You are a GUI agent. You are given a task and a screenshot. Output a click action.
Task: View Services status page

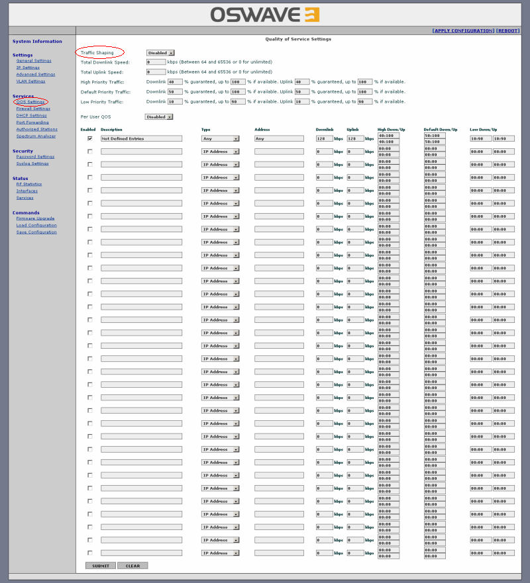coord(25,198)
